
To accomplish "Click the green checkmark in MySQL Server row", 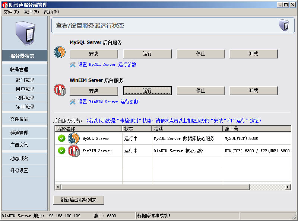I will (62, 138).
